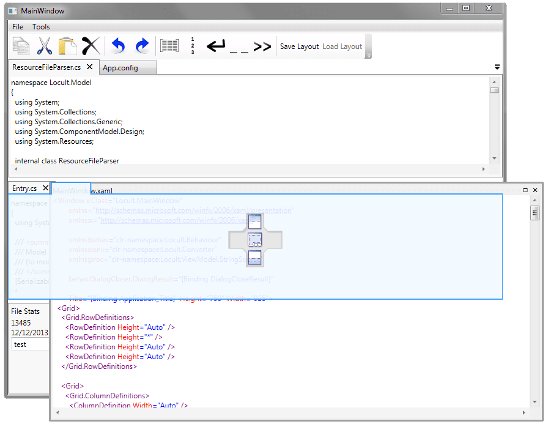The width and height of the screenshot is (548, 424).
Task: Open the document list dropdown arrow
Action: [x=497, y=67]
